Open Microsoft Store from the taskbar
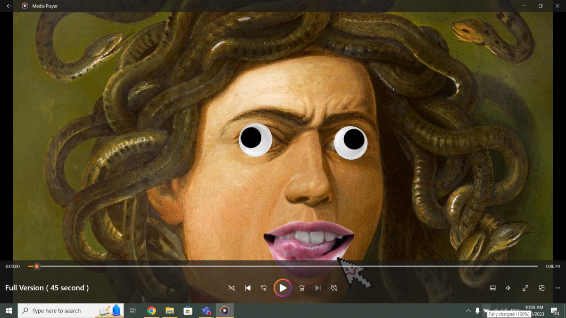 click(188, 310)
